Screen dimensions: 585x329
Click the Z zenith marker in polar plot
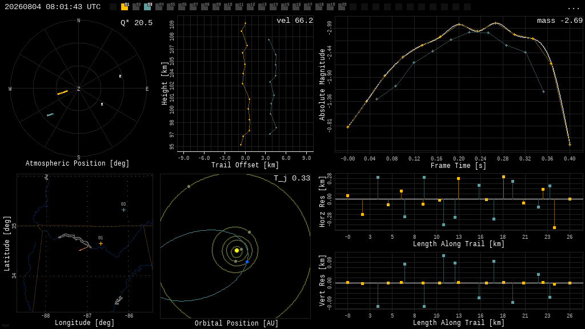(x=78, y=89)
